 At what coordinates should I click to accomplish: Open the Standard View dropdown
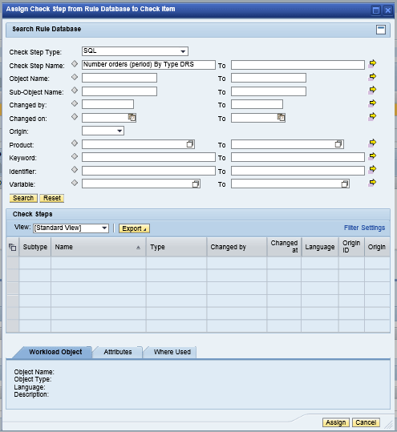(71, 228)
